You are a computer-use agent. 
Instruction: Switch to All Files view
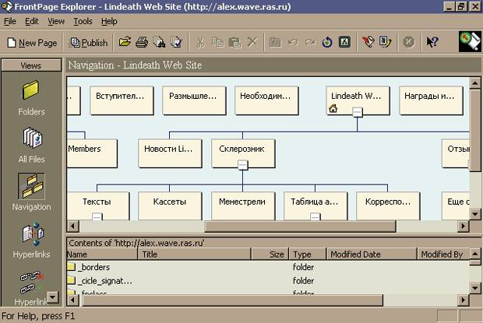31,146
